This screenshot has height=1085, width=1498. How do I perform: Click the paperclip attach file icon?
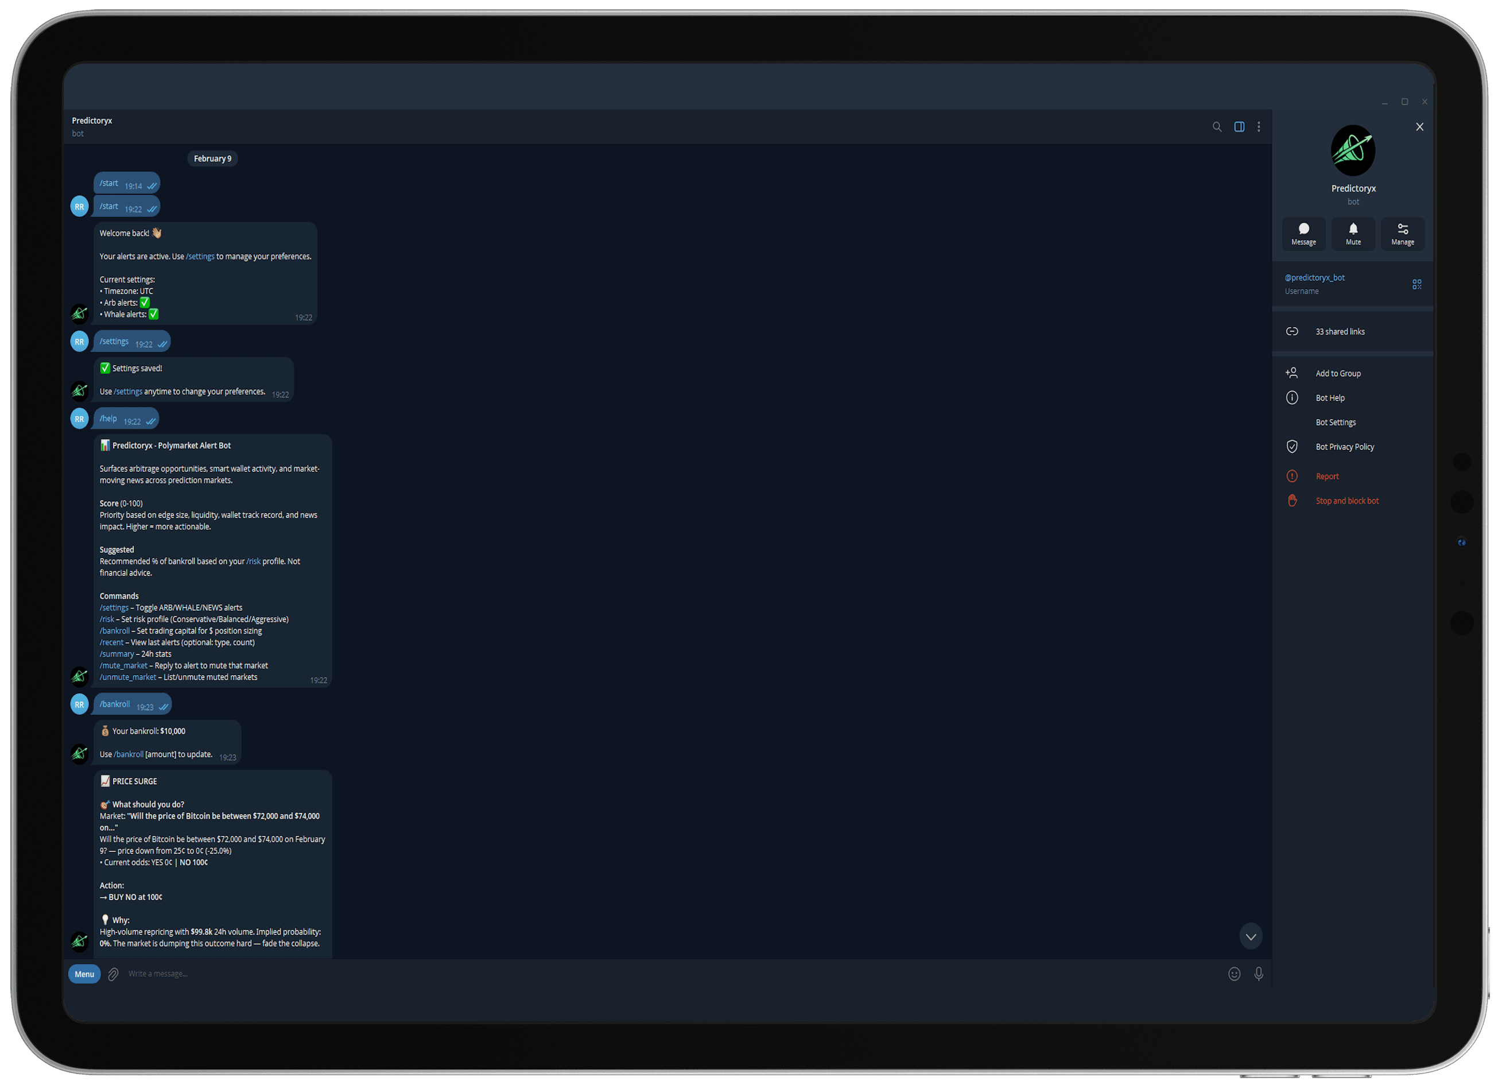click(x=114, y=974)
